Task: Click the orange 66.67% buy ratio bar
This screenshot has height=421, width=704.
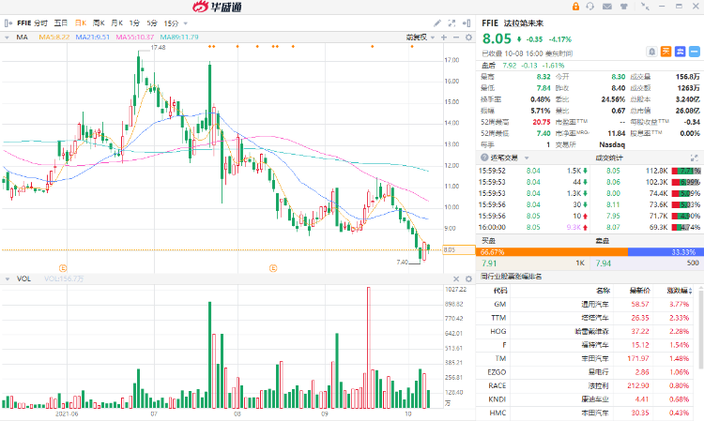Action: (552, 252)
